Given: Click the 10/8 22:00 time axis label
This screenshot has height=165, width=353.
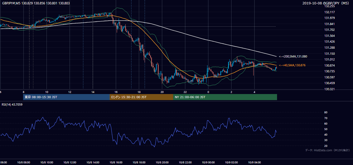Looking at the screenshot, I should 185,163.
